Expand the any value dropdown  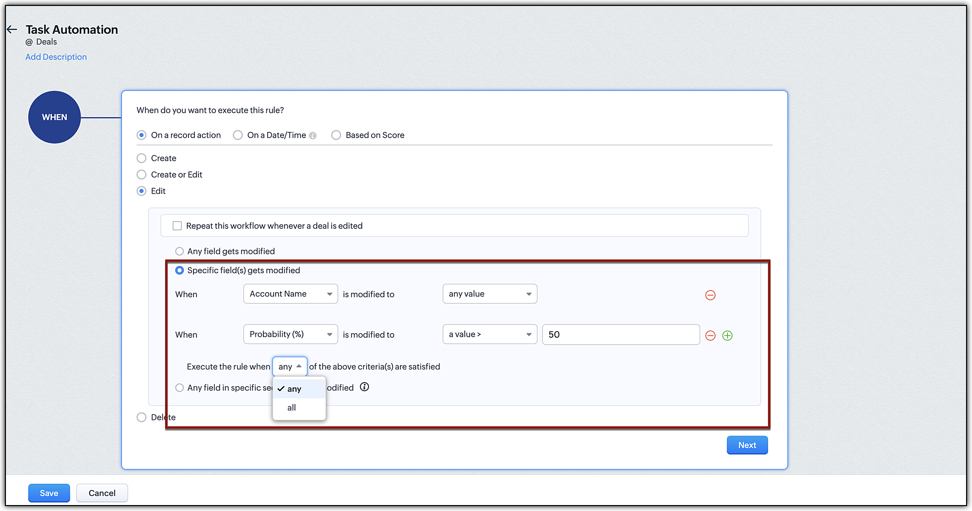(489, 294)
